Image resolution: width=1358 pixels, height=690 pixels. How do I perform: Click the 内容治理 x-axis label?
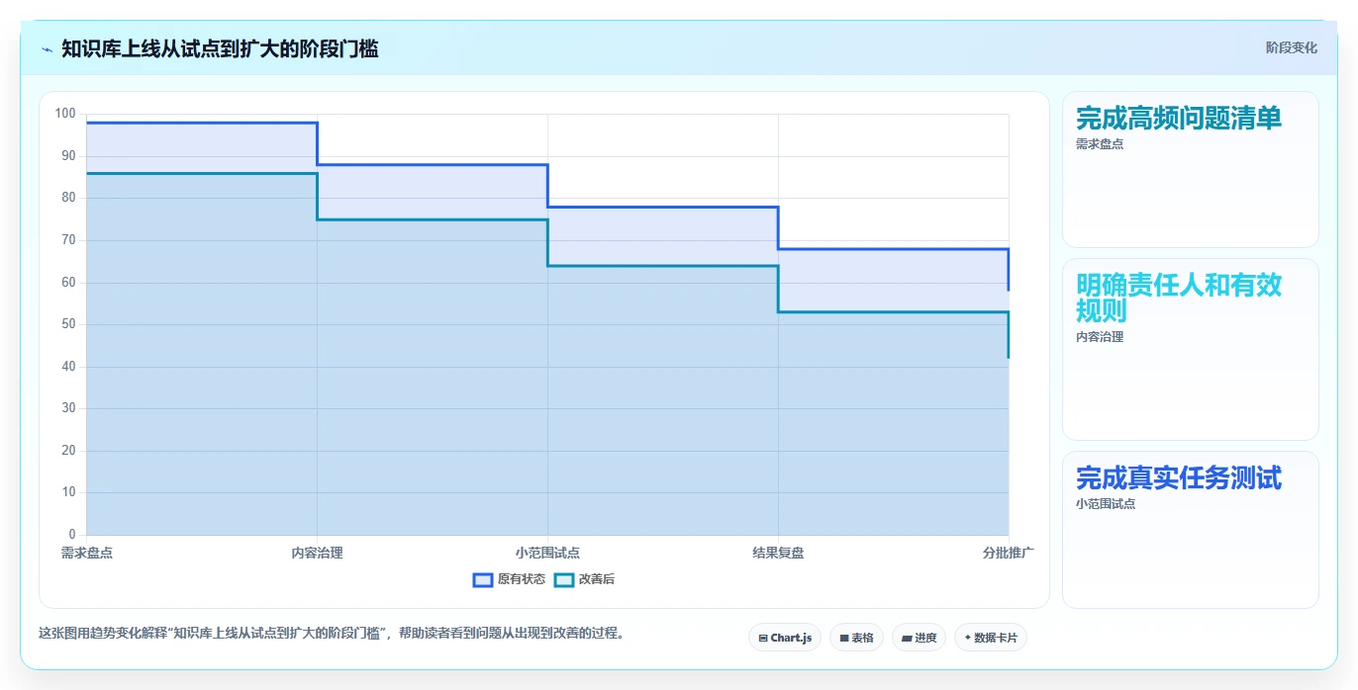[317, 553]
